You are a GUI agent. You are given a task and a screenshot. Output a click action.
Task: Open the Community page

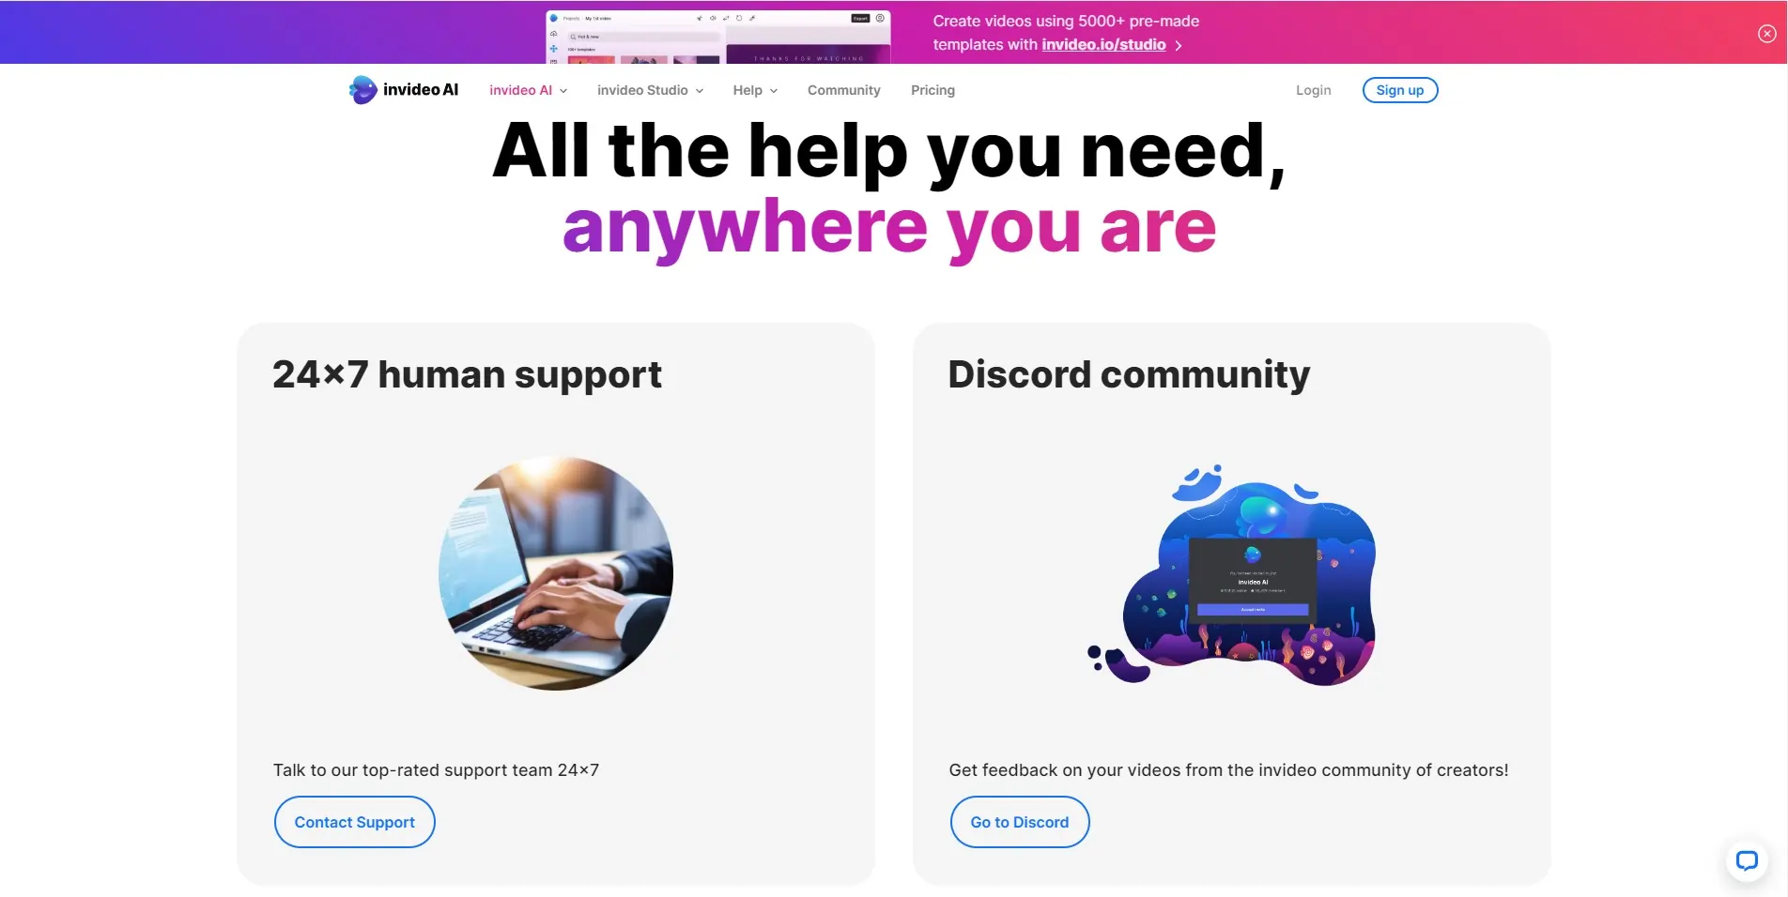(843, 90)
